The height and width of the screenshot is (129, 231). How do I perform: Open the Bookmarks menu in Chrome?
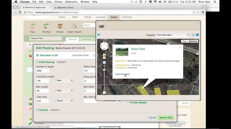(71, 2)
